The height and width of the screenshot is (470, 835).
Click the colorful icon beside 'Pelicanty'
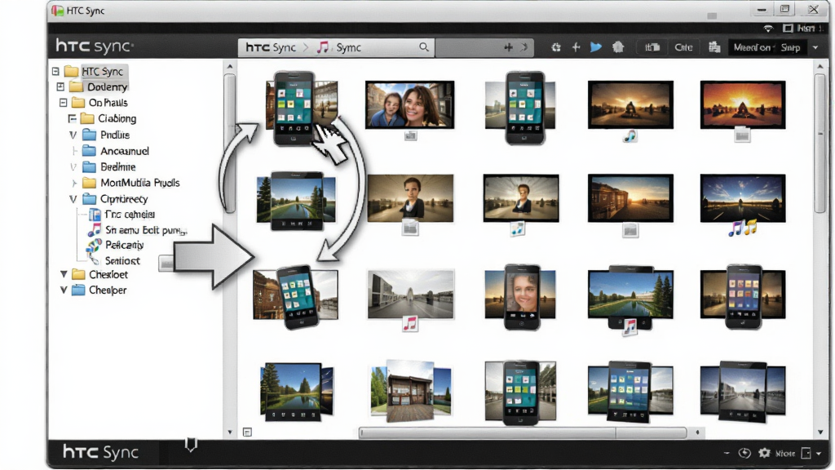tap(94, 246)
